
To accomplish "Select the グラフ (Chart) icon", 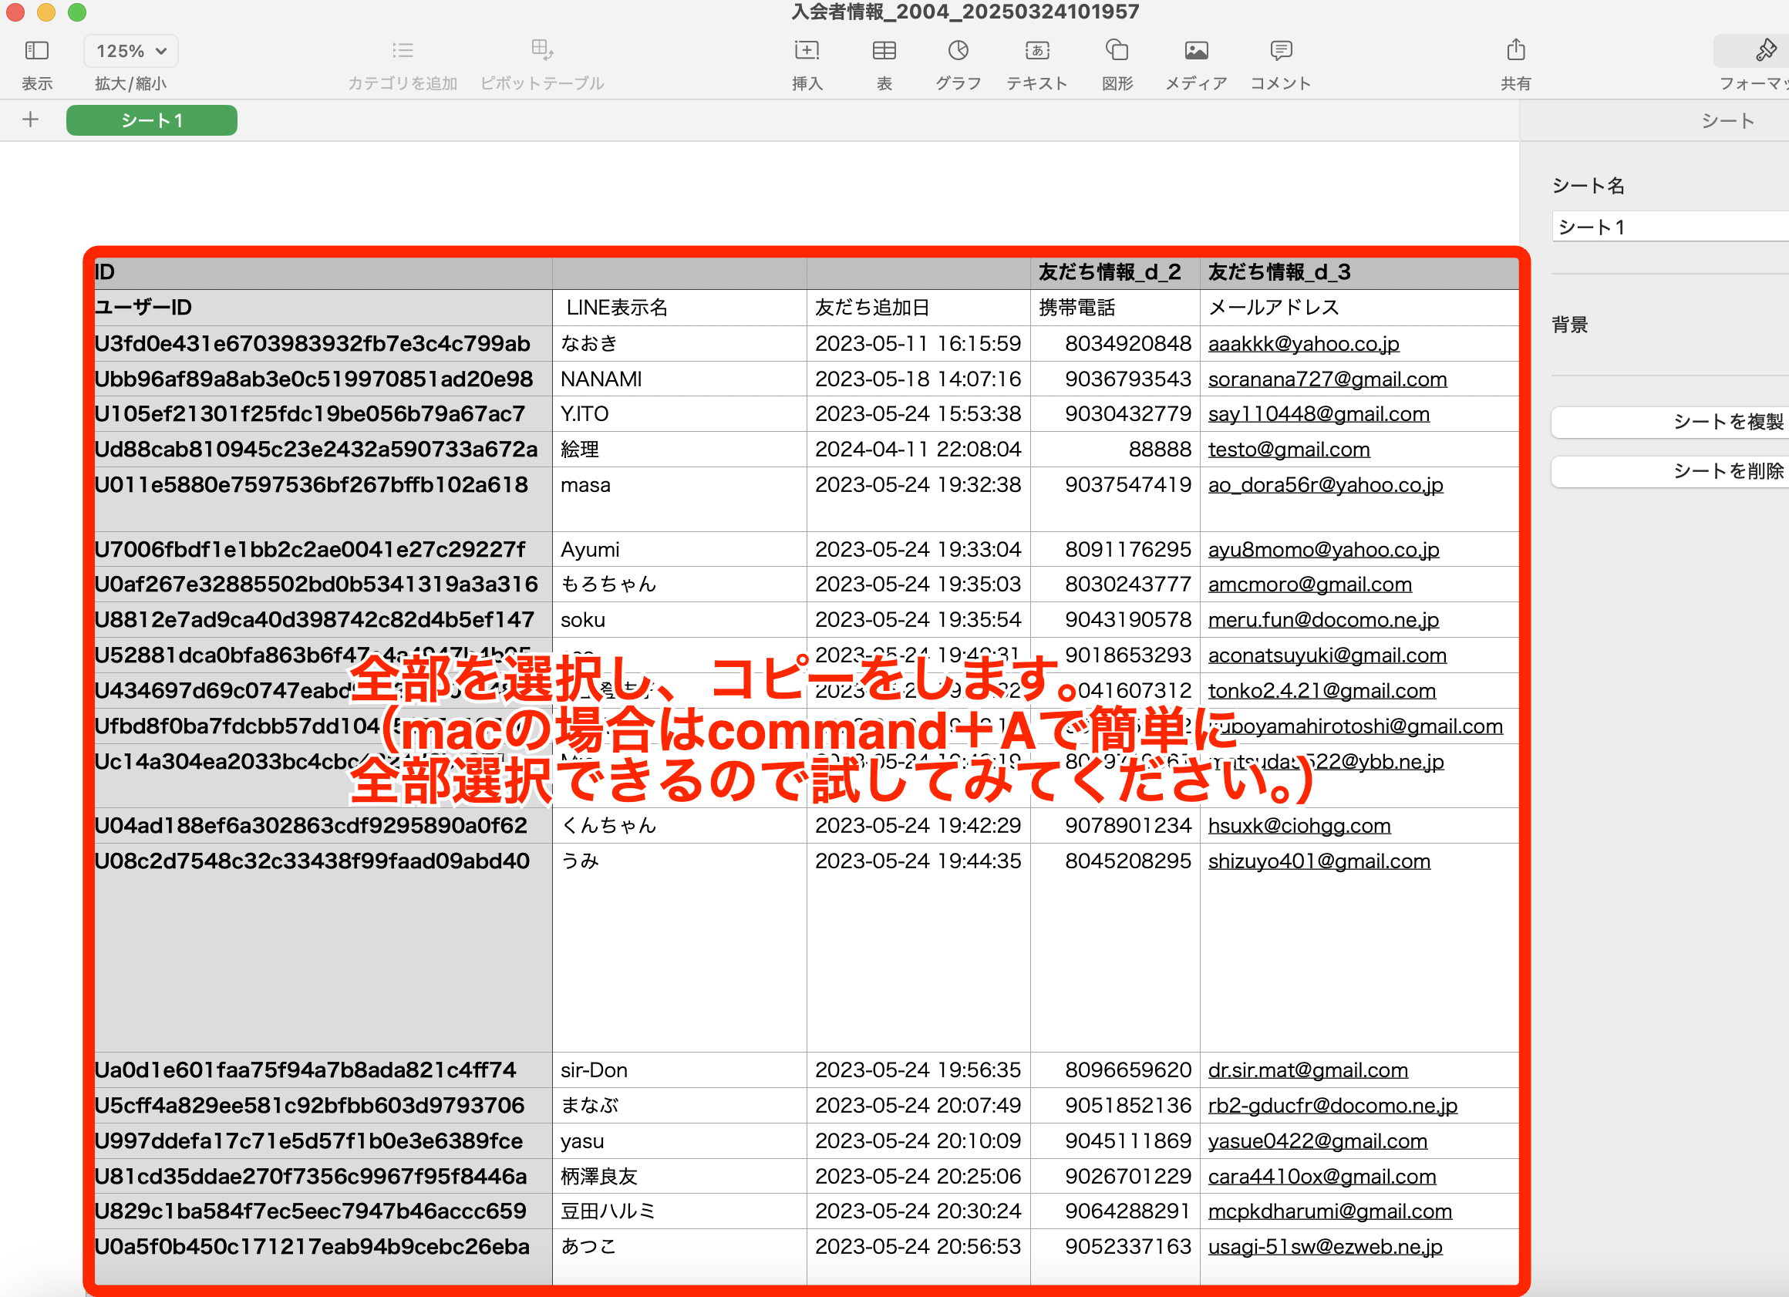I will pos(958,50).
